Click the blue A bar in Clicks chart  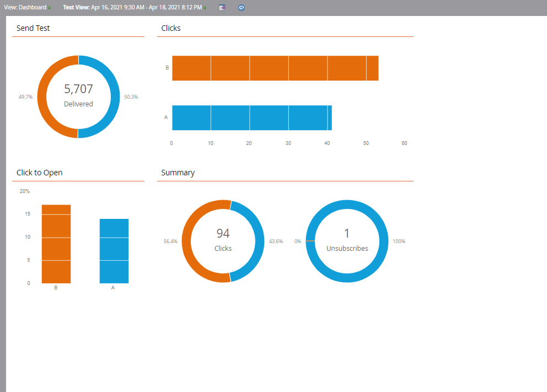click(251, 118)
